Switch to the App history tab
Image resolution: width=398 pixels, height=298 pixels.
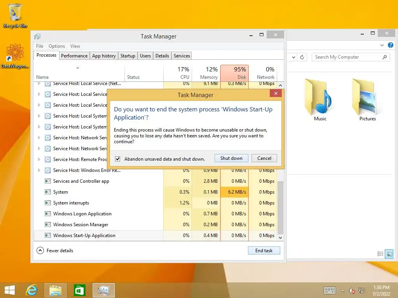104,56
